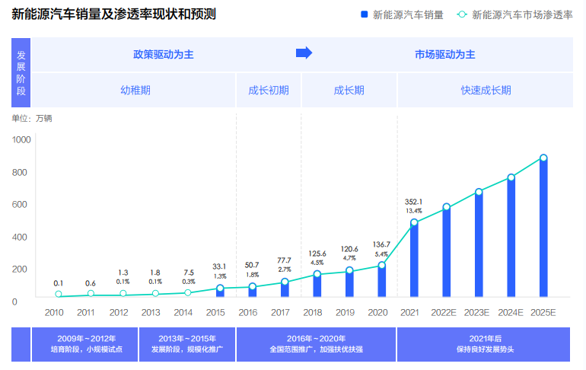Click the 2021 bar labeled 352.1
Screen dimensions: 586x370
pyautogui.click(x=414, y=259)
